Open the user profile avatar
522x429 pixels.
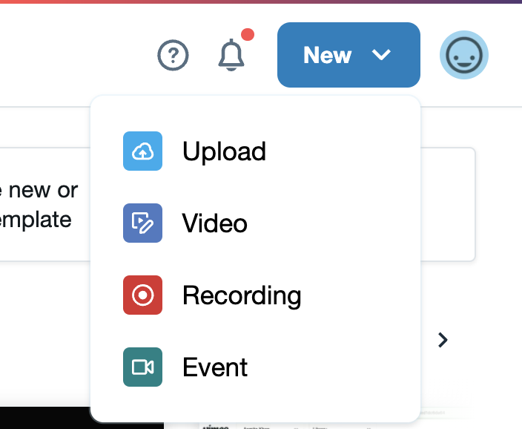tap(463, 56)
